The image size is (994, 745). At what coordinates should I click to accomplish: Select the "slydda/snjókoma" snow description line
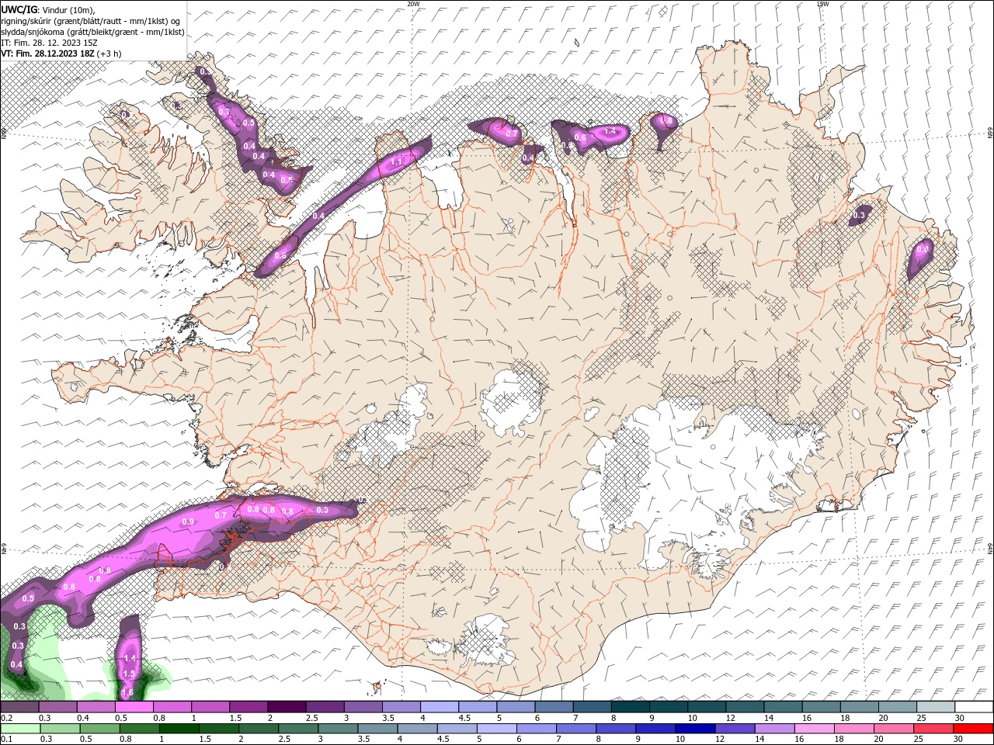coord(92,32)
